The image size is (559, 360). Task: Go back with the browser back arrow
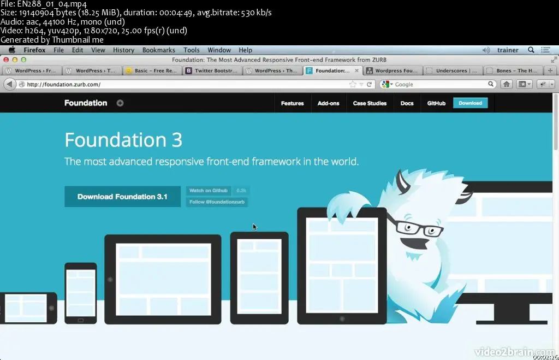tap(10, 84)
